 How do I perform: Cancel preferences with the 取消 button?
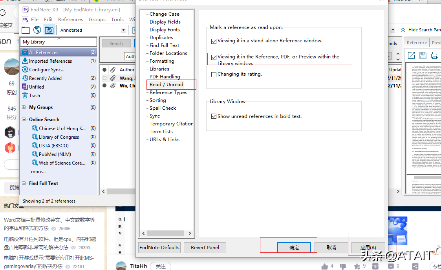331,248
